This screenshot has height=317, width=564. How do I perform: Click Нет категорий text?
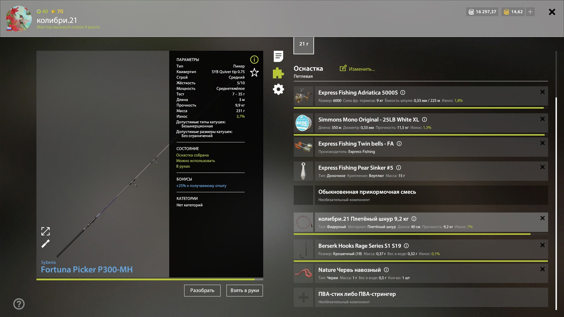pos(189,205)
